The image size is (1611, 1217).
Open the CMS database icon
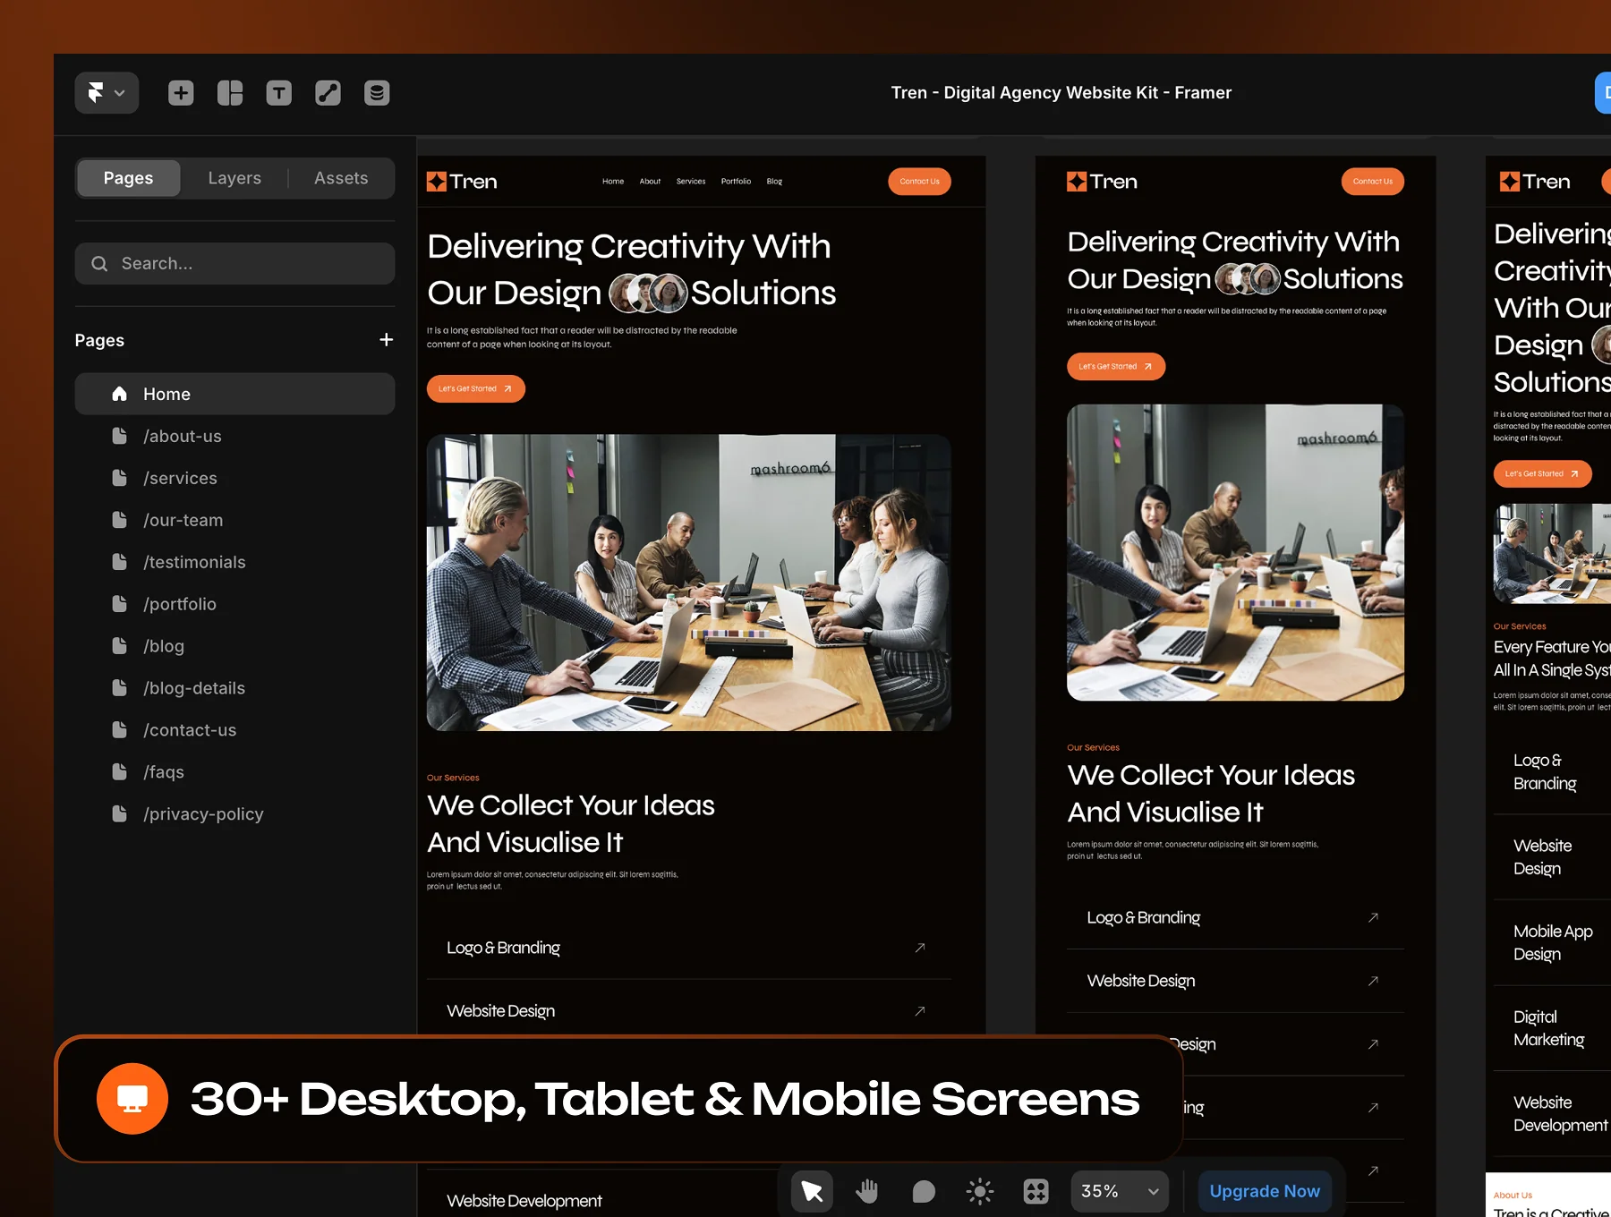click(377, 92)
